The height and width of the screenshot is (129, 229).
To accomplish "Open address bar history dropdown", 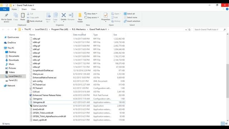I will 186,29.
